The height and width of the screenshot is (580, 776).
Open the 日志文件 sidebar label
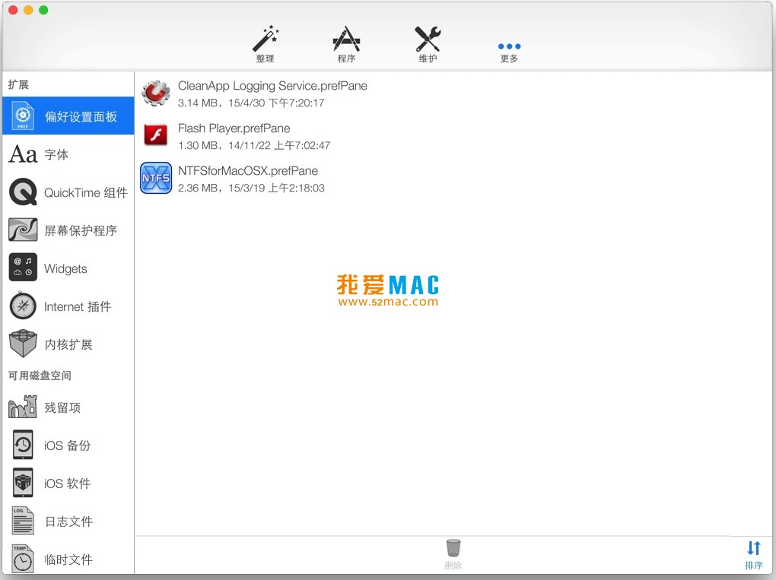[68, 521]
